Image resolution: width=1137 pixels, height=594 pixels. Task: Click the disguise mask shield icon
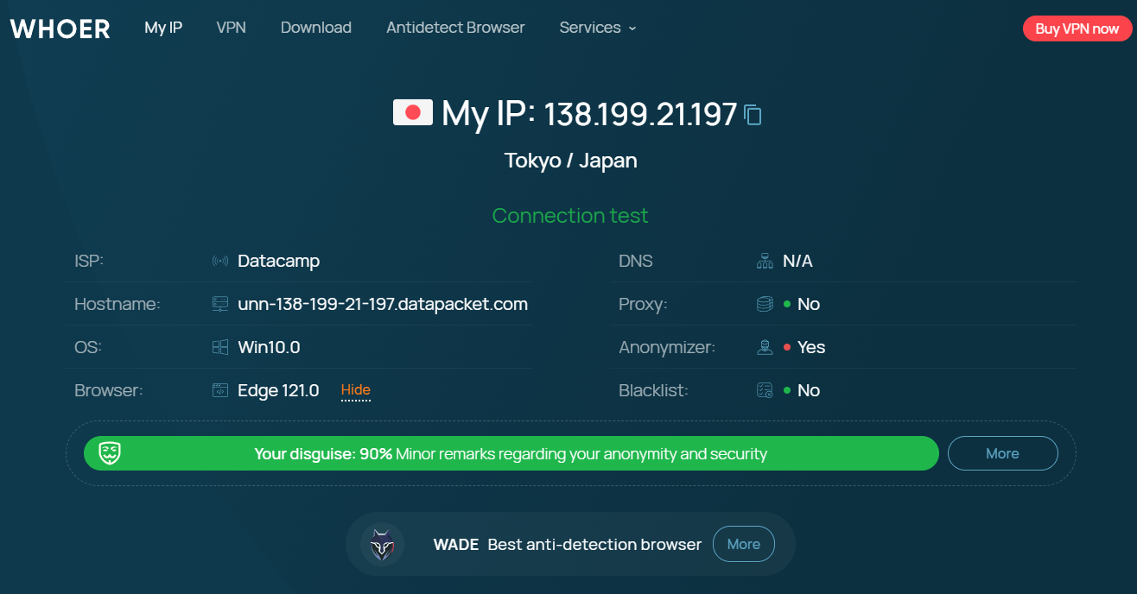point(110,453)
